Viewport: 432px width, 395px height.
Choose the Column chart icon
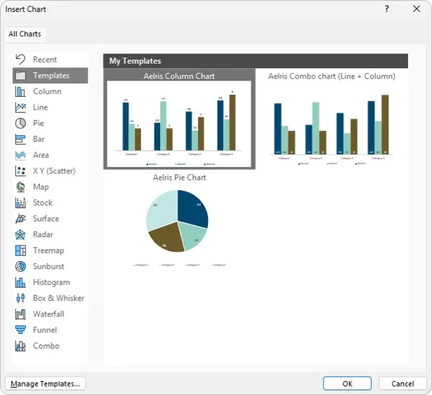click(20, 91)
